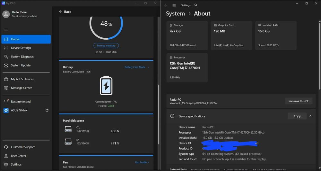Click 64-bit operating system system type value
Viewport: 321px width, 171px height.
pyautogui.click(x=232, y=154)
